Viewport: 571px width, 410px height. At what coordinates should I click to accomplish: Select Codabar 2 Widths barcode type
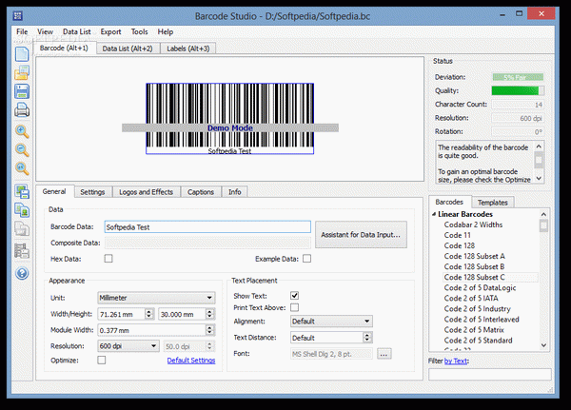473,225
